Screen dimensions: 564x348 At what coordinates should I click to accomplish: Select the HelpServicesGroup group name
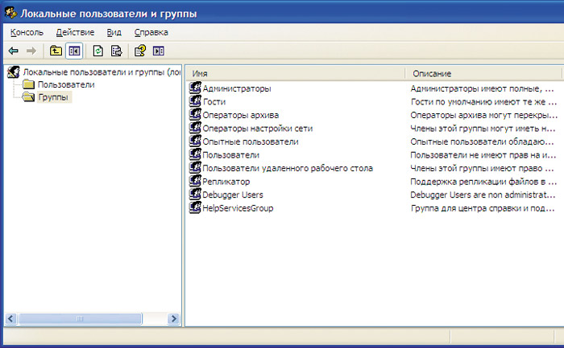point(238,208)
